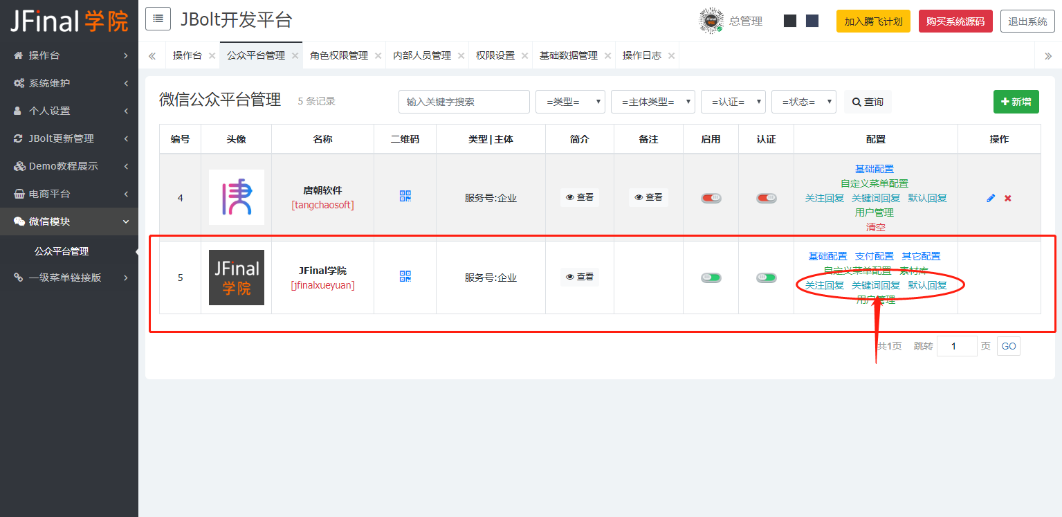Expand the 电商平台 sidebar menu

[69, 194]
